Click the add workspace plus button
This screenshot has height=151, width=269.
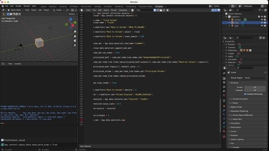tap(166, 7)
